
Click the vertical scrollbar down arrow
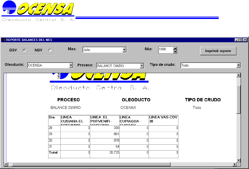[238, 160]
